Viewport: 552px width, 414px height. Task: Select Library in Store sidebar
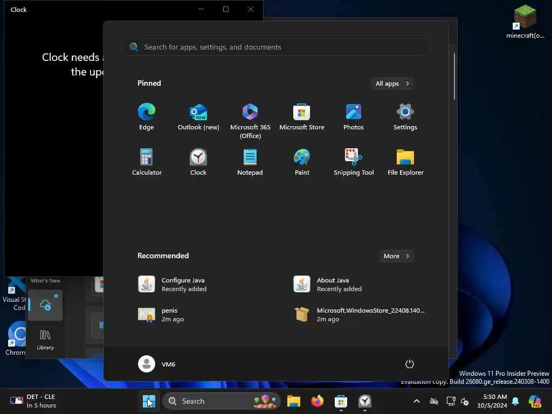45,340
